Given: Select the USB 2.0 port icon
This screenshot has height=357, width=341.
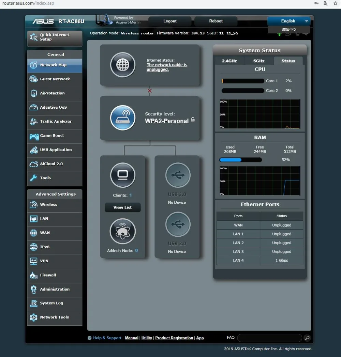Looking at the screenshot, I should tap(178, 224).
